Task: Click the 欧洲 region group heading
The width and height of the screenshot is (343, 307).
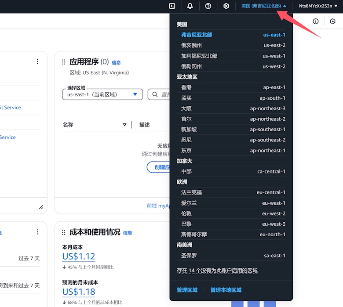Action: (x=182, y=182)
